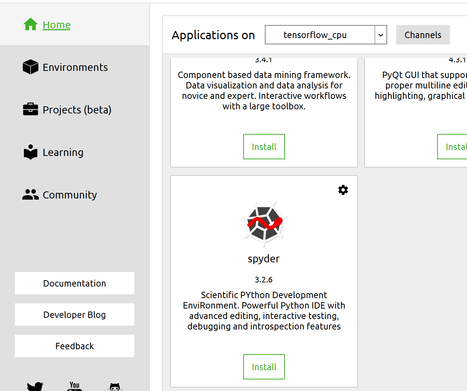467x391 pixels.
Task: Click the Learning reader icon
Action: click(x=31, y=152)
